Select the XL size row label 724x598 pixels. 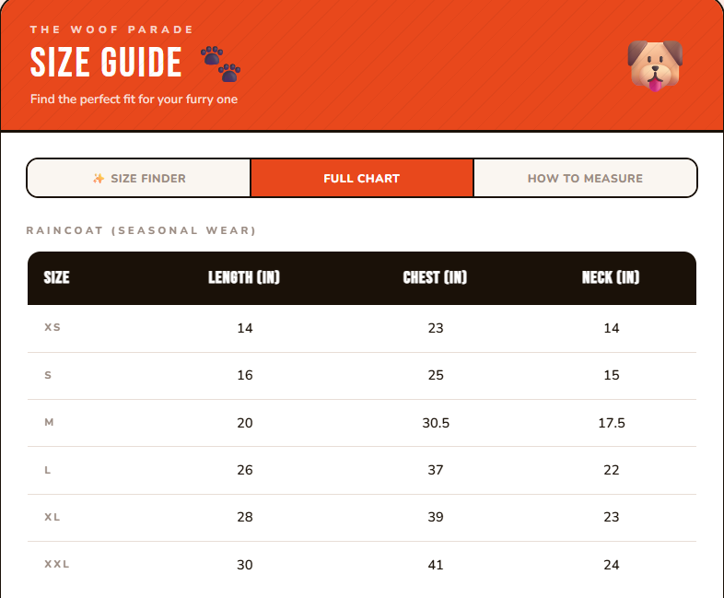pyautogui.click(x=53, y=517)
